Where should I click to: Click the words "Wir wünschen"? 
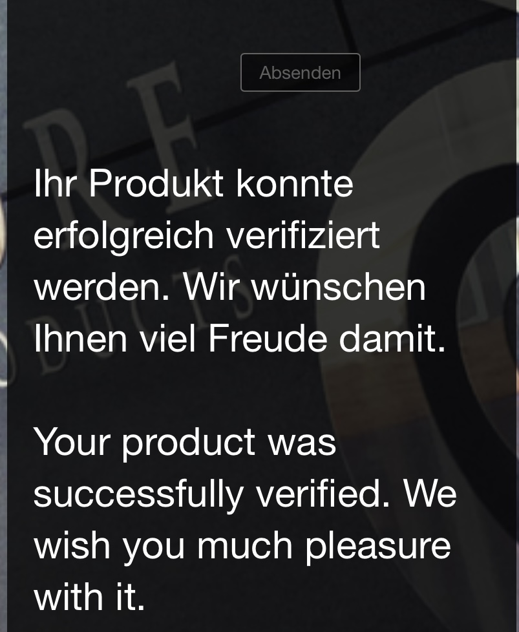pos(304,287)
